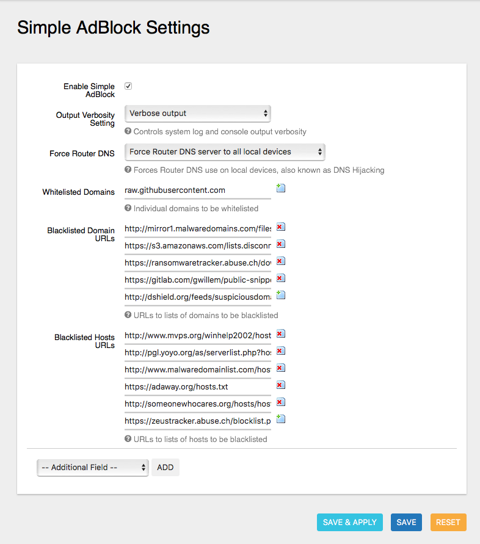Click ADD to insert an additional field
480x544 pixels.
(x=165, y=467)
